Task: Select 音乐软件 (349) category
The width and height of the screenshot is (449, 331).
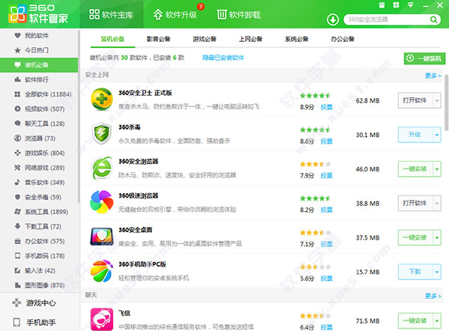Action: pos(39,182)
